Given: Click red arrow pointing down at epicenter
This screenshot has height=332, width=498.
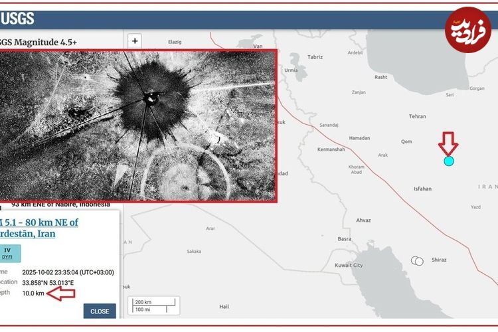Looking at the screenshot, I should pos(448,143).
